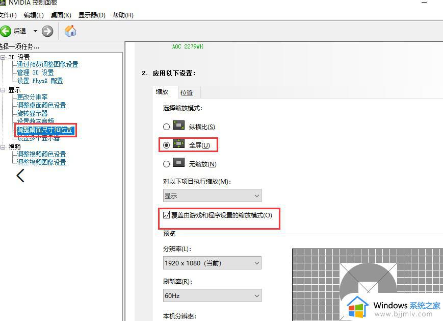Toggle 覆盖由游戏和程序设置的缩放模式 checkbox
443x321 pixels.
(166, 215)
